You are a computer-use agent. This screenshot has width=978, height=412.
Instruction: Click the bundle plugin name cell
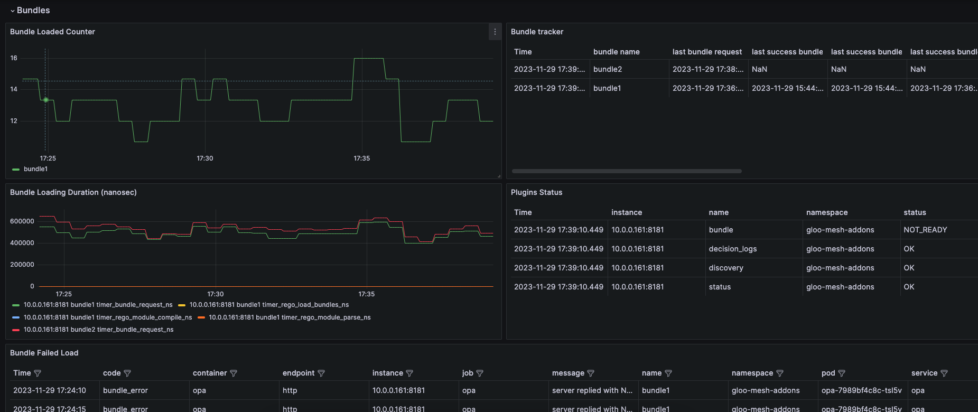(754, 230)
